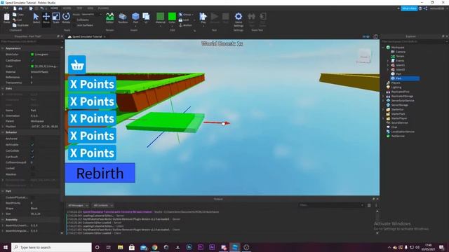Click the BrickColor Lime green swatch
The width and height of the screenshot is (449, 252).
32,55
